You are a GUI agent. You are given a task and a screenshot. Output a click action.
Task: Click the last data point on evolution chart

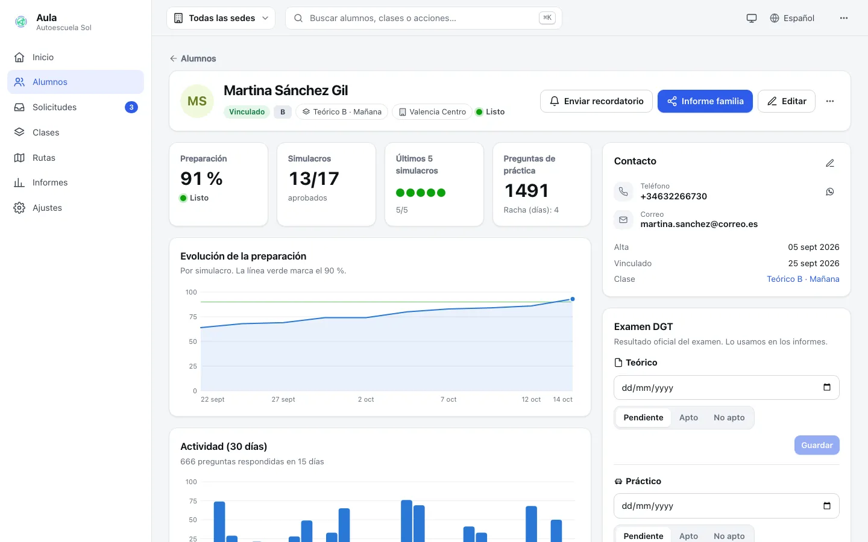pyautogui.click(x=573, y=299)
